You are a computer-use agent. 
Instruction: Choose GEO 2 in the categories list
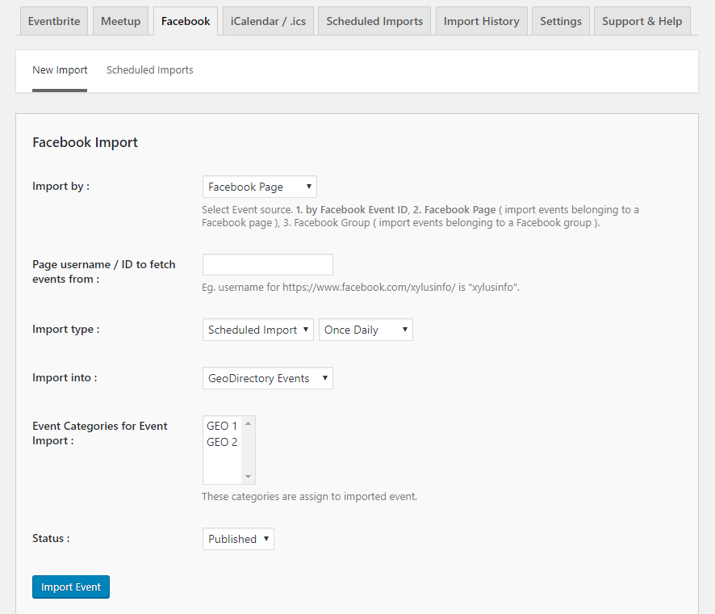(x=222, y=442)
